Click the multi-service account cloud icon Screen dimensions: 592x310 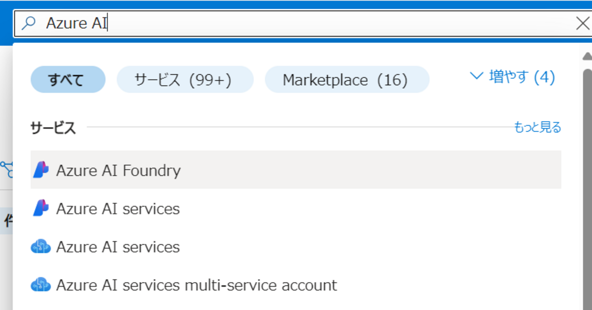[x=41, y=285]
